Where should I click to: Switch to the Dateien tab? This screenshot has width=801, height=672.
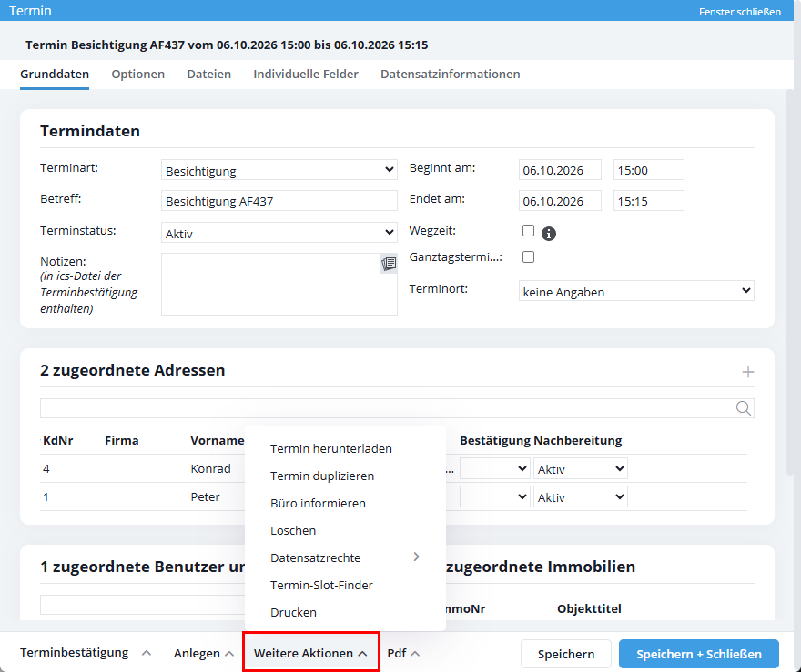coord(209,75)
